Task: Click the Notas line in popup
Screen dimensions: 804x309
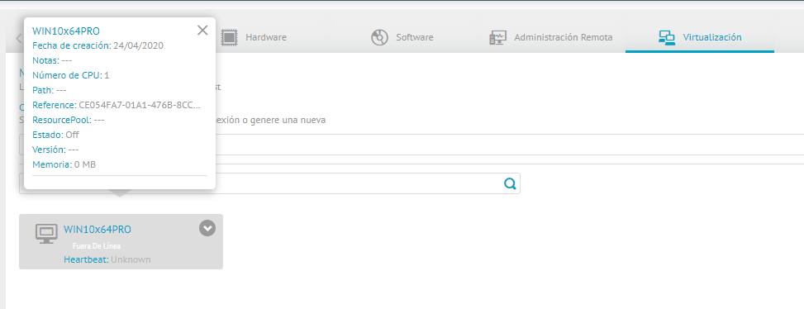Action: point(52,60)
